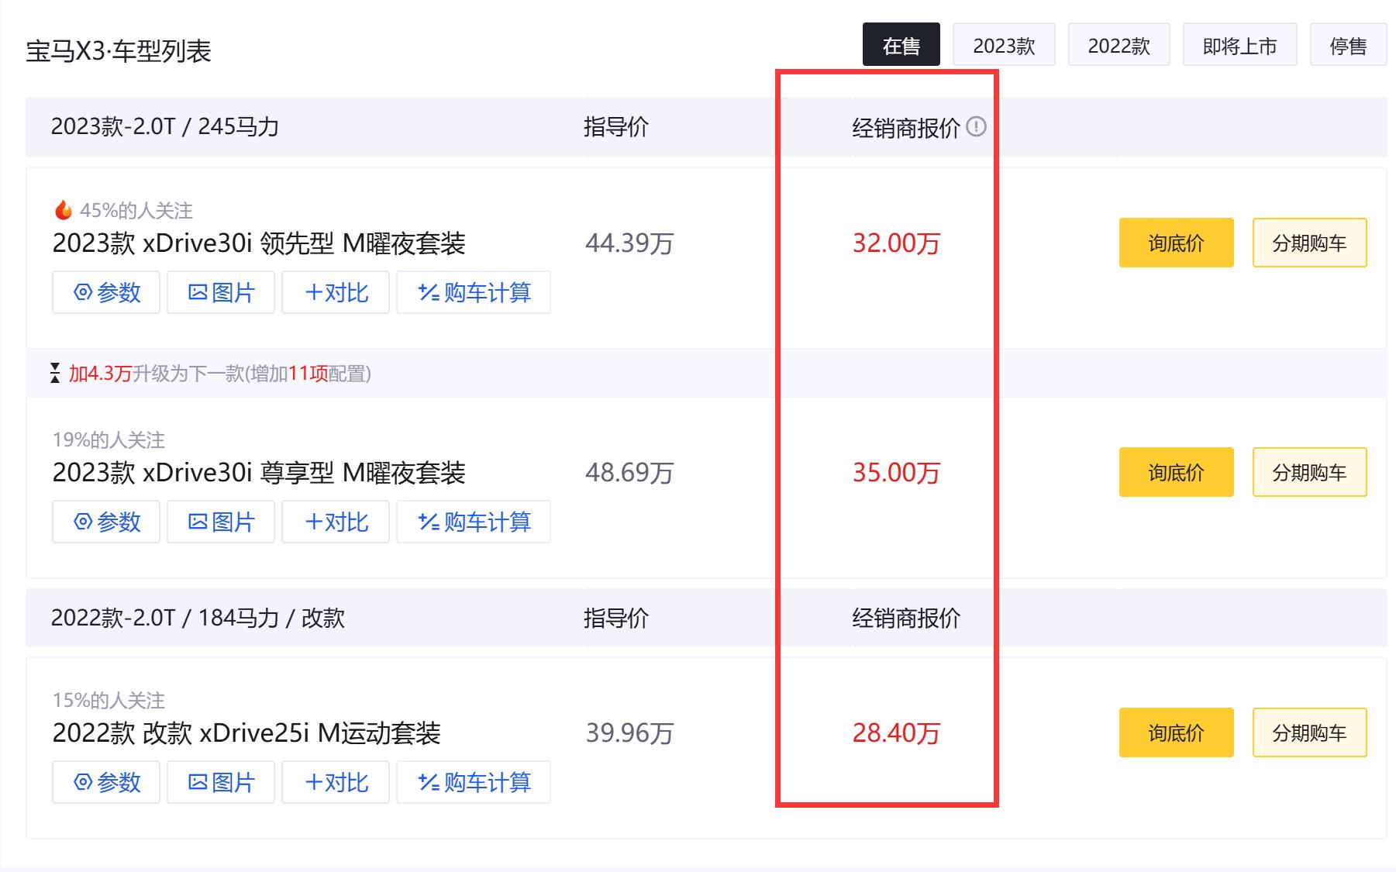View 图片 for xDrive30i 领先型 model
This screenshot has width=1396, height=872.
tap(221, 292)
